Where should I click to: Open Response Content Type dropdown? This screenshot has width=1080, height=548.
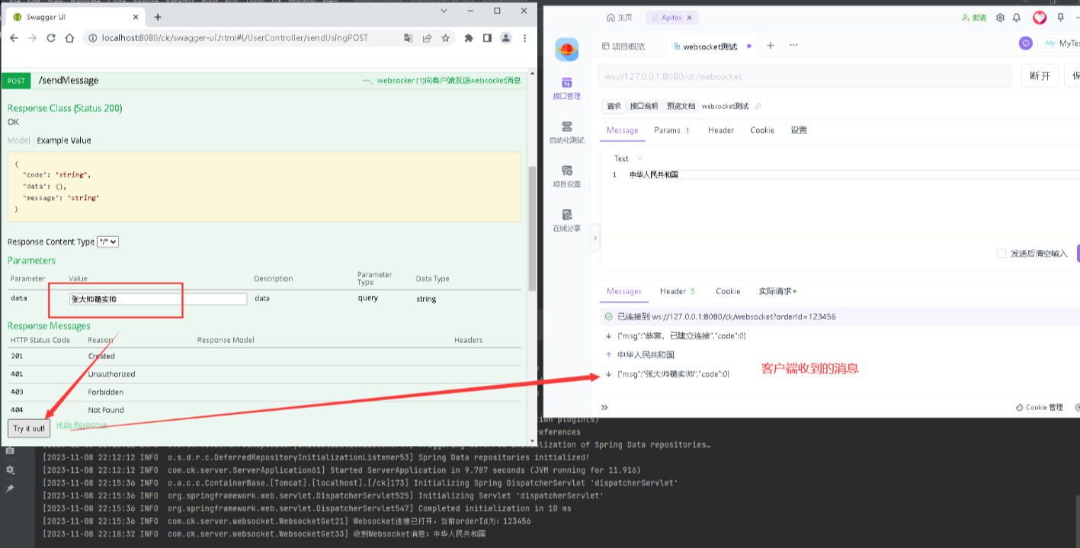click(108, 242)
